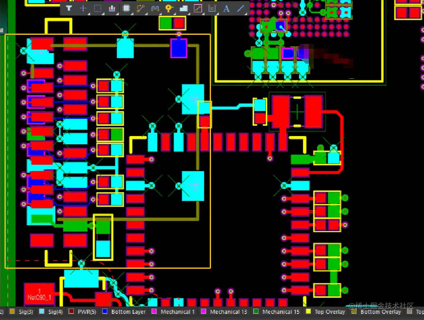Switch to the Top Overlay tab
The height and width of the screenshot is (320, 424).
coord(326,312)
